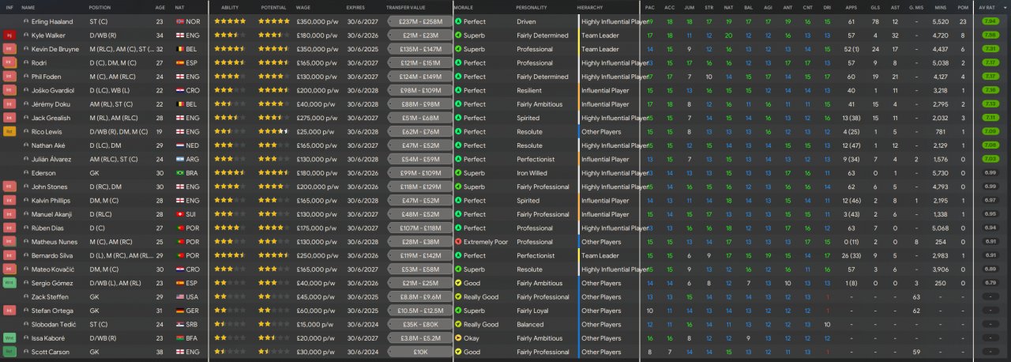Click Kyle Walker's green average rating badge
1011x362 pixels.
click(x=989, y=36)
